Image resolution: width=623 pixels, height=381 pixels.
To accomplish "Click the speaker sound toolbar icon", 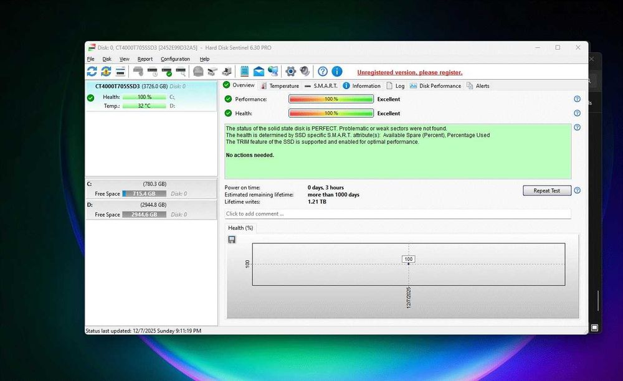I will tap(305, 72).
